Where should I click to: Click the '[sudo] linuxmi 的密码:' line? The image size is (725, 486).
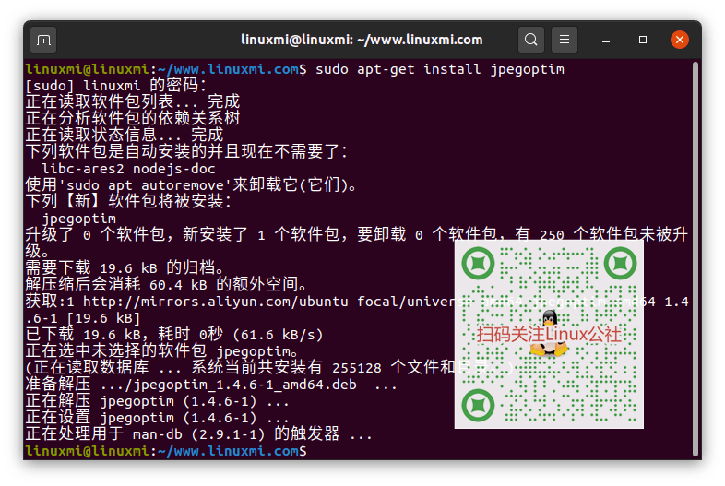[x=115, y=86]
